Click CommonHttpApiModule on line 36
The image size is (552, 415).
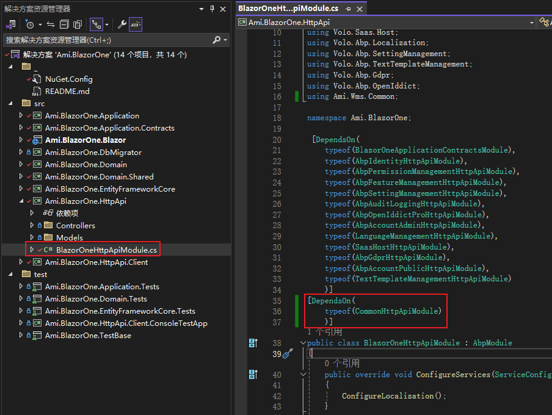click(x=396, y=311)
